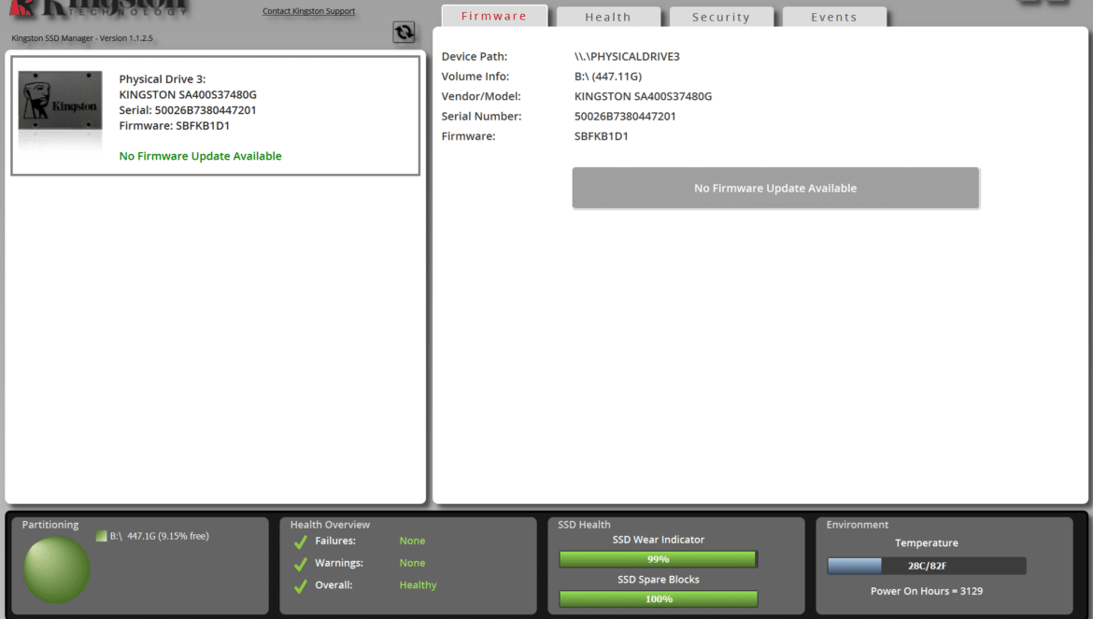The width and height of the screenshot is (1093, 619).
Task: Click the green No Firmware Update Available text
Action: click(200, 156)
